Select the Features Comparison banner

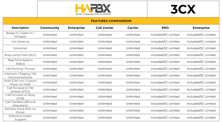(111, 21)
